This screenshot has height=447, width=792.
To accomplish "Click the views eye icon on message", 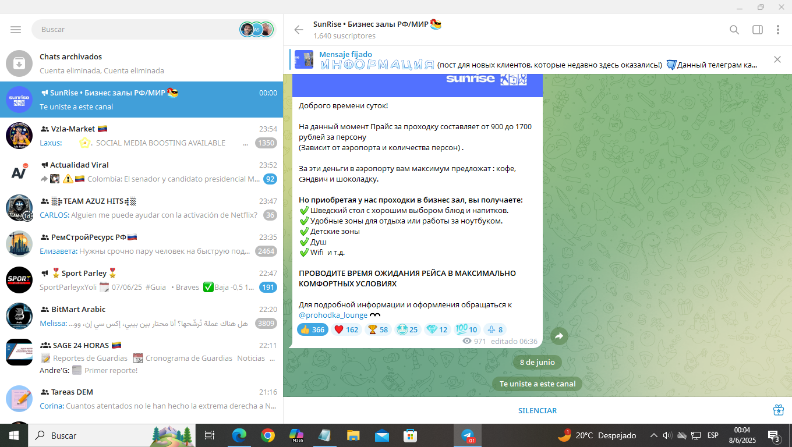I will click(466, 342).
